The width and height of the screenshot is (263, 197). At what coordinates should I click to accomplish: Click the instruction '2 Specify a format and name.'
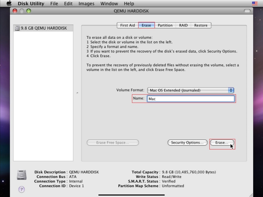click(112, 47)
